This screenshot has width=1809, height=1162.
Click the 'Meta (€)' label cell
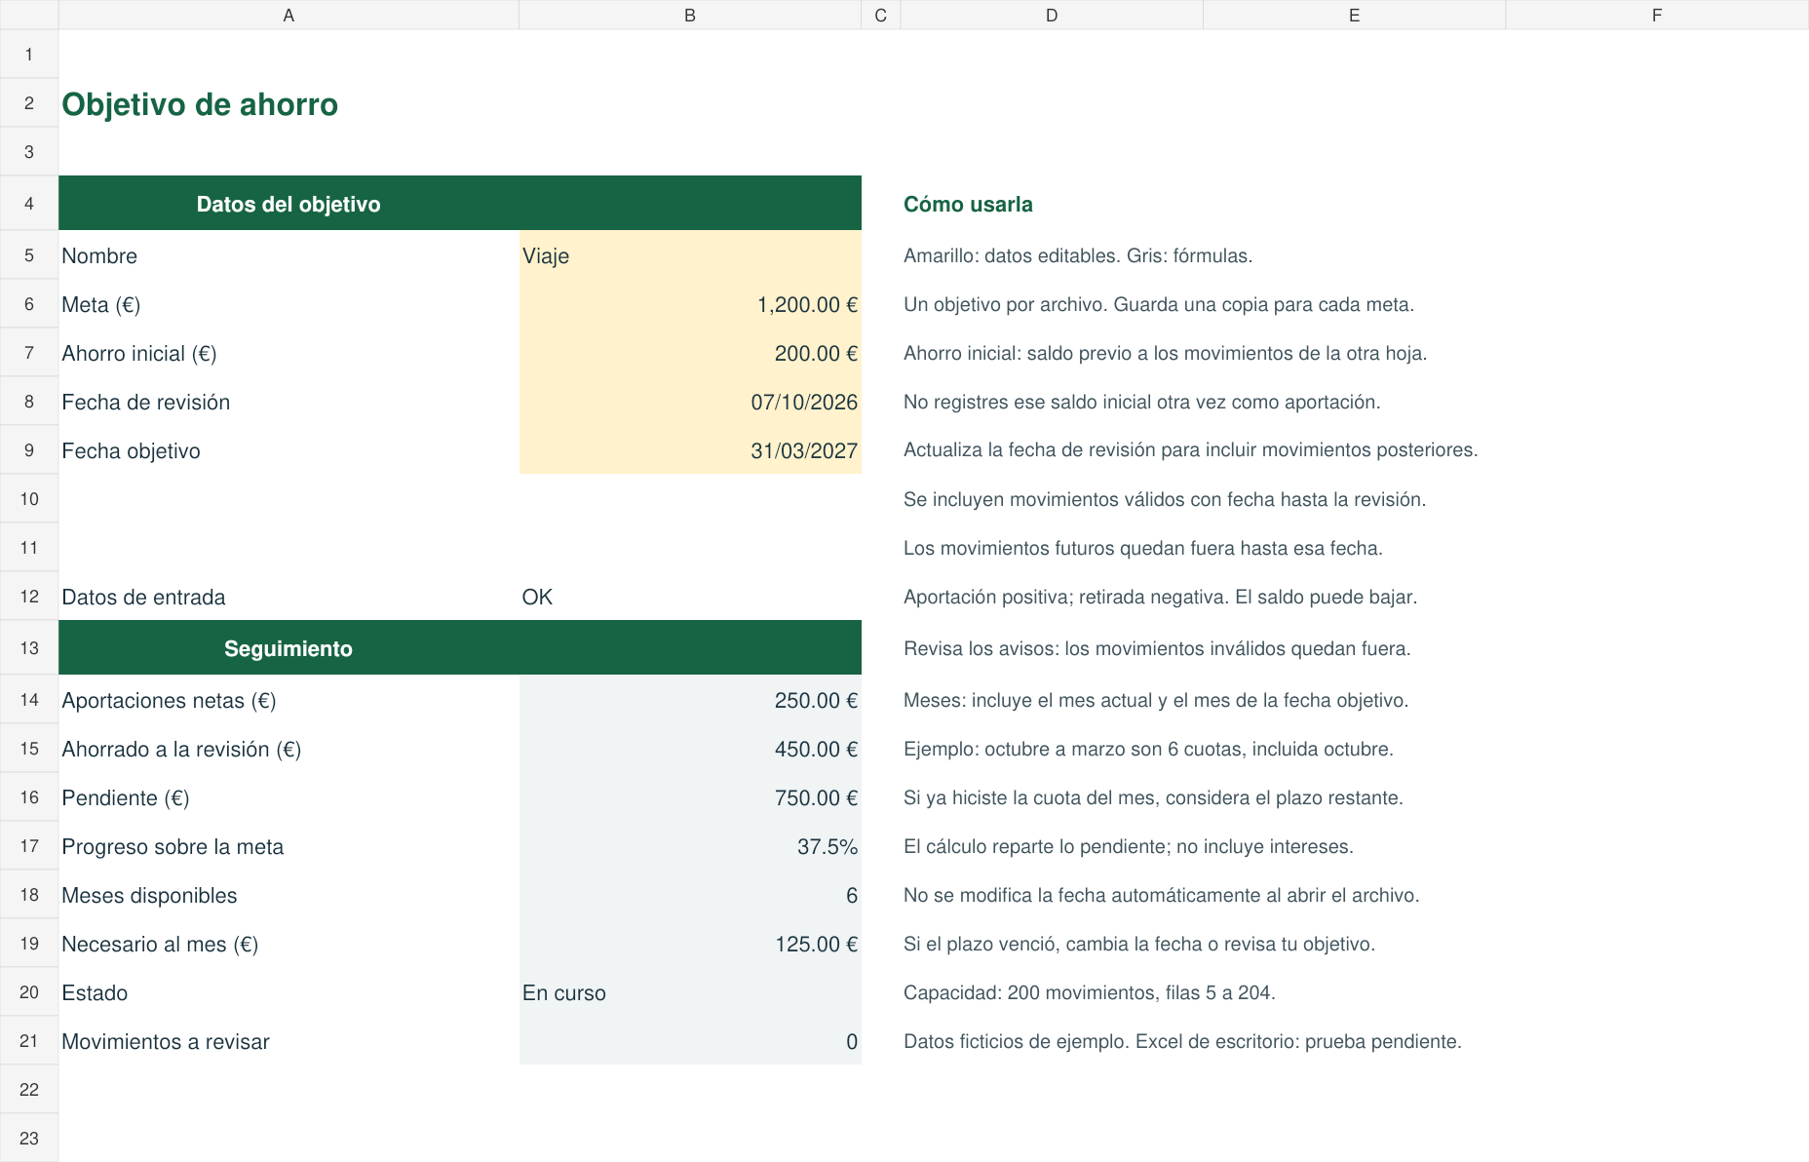(289, 304)
